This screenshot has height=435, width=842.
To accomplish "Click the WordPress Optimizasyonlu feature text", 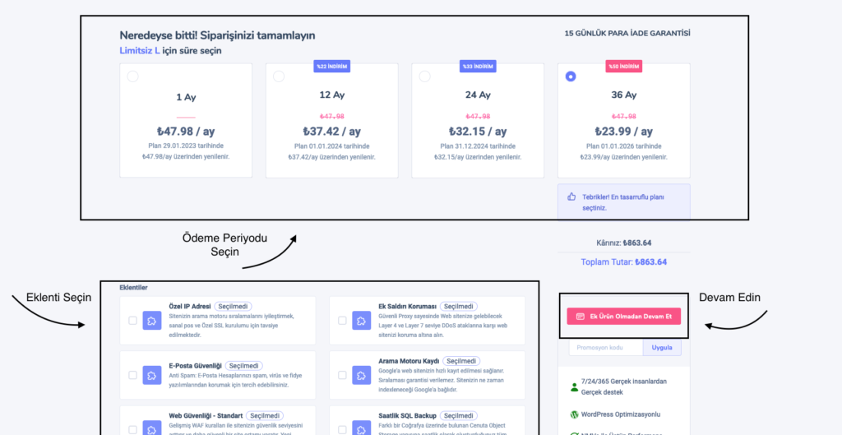I will click(621, 414).
